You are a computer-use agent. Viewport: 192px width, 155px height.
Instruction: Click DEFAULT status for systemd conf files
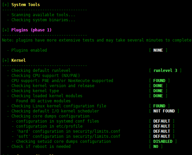tap(162, 121)
